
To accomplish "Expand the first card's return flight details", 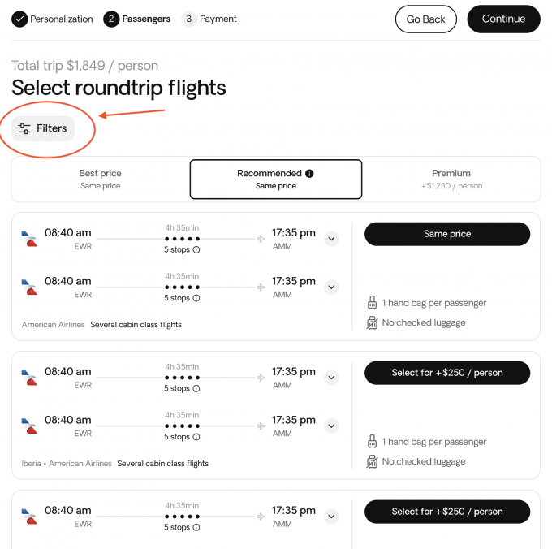I will (x=331, y=287).
